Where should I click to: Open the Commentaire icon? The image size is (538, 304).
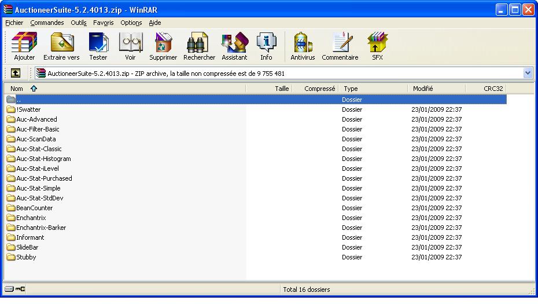[341, 42]
